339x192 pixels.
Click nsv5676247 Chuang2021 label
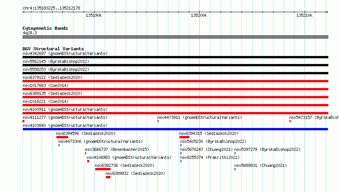click(206, 149)
